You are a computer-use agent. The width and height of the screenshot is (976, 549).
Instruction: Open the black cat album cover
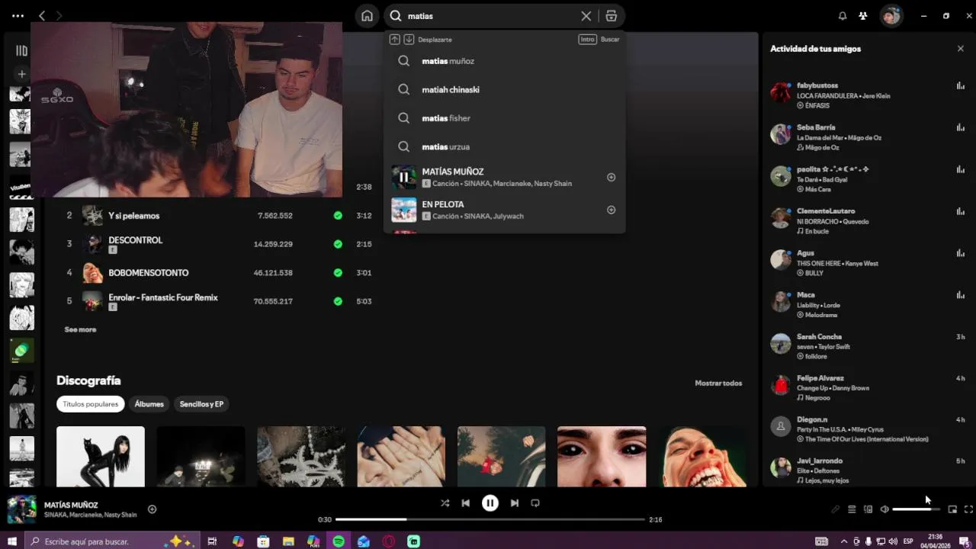pyautogui.click(x=101, y=456)
